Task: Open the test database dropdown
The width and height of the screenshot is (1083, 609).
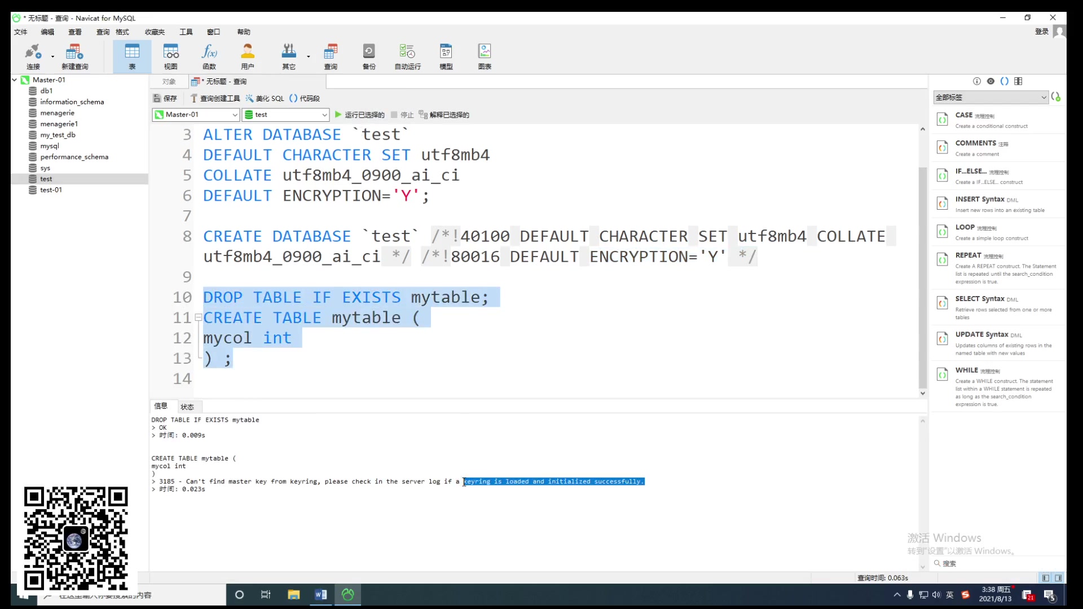Action: [x=285, y=114]
